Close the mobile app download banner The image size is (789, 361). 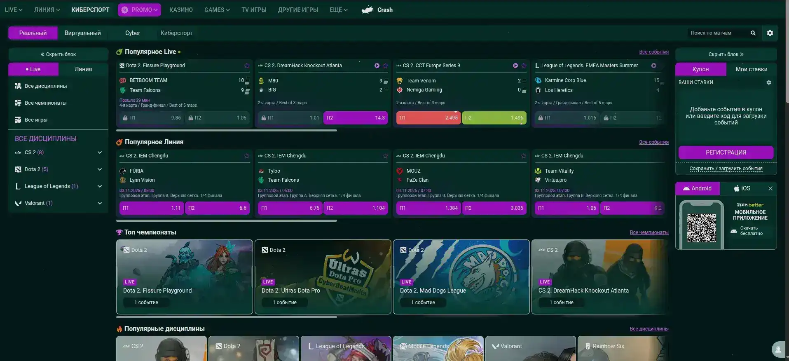(x=770, y=188)
